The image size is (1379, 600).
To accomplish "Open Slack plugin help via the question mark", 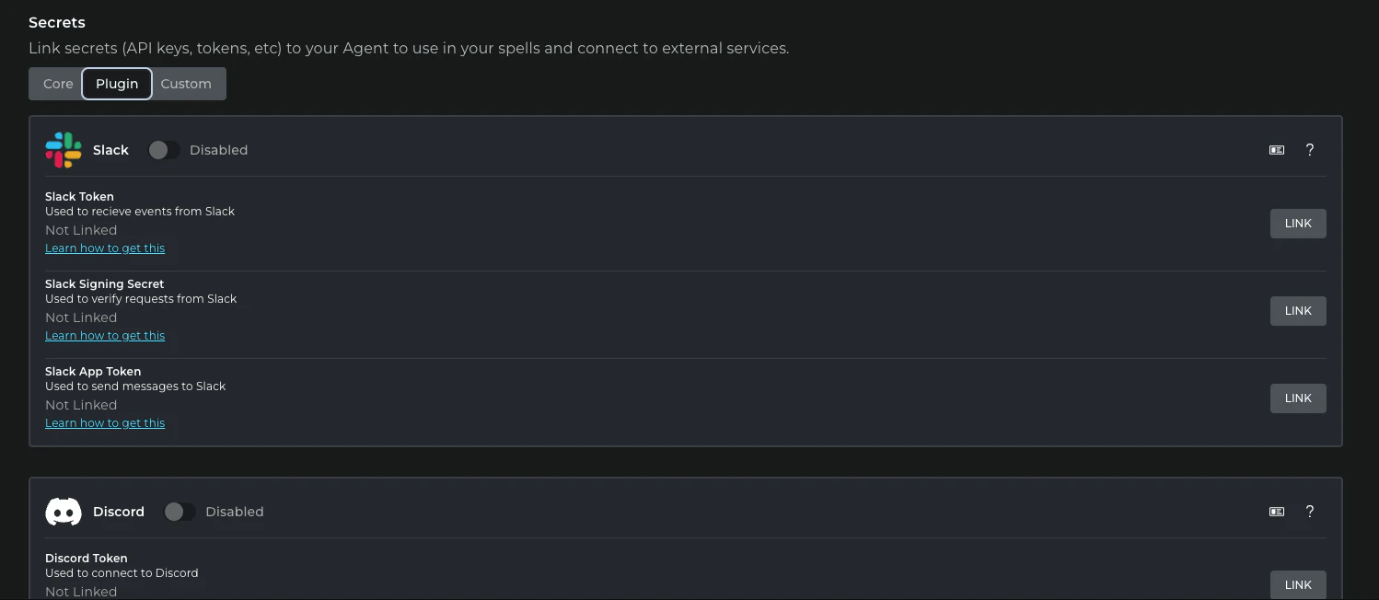I will pyautogui.click(x=1309, y=149).
